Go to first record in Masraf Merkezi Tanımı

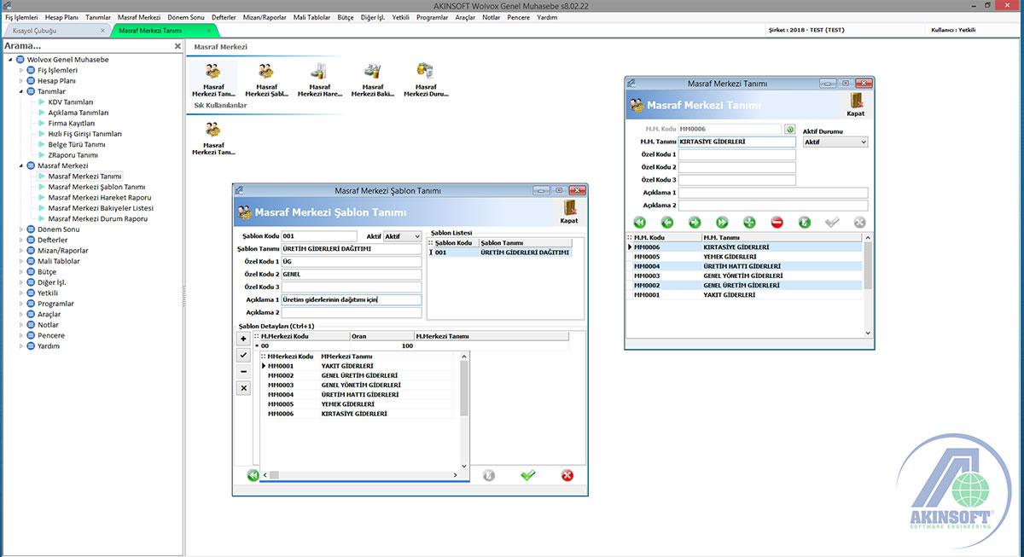(x=640, y=222)
